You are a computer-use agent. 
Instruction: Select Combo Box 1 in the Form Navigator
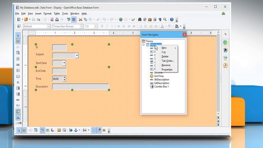(x=161, y=87)
